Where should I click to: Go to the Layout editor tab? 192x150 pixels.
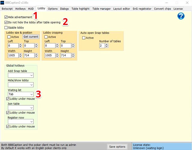click(122, 9)
